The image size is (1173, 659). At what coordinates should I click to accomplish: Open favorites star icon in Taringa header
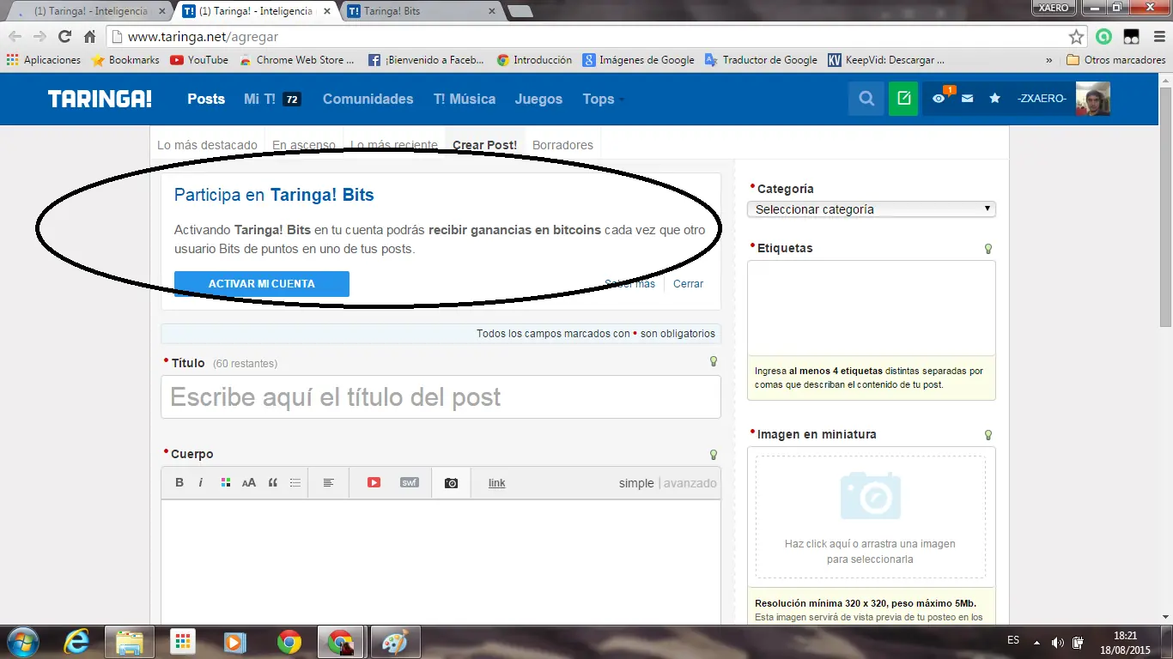click(x=994, y=99)
